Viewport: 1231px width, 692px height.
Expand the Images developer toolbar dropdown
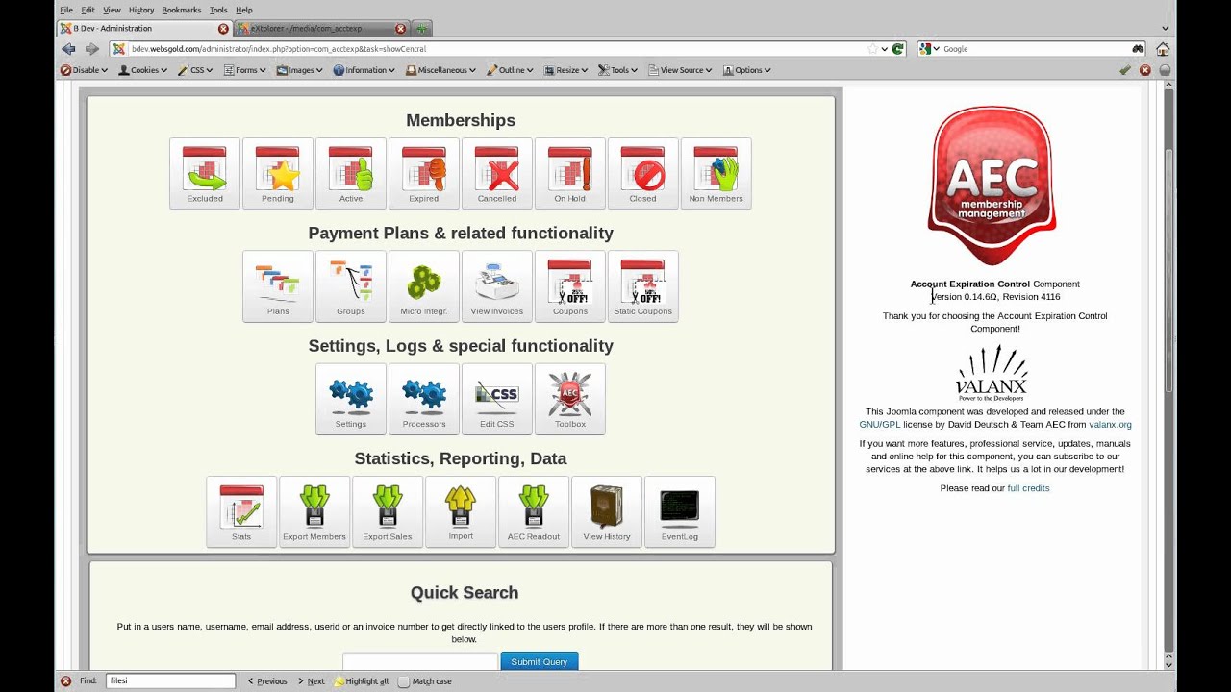300,70
